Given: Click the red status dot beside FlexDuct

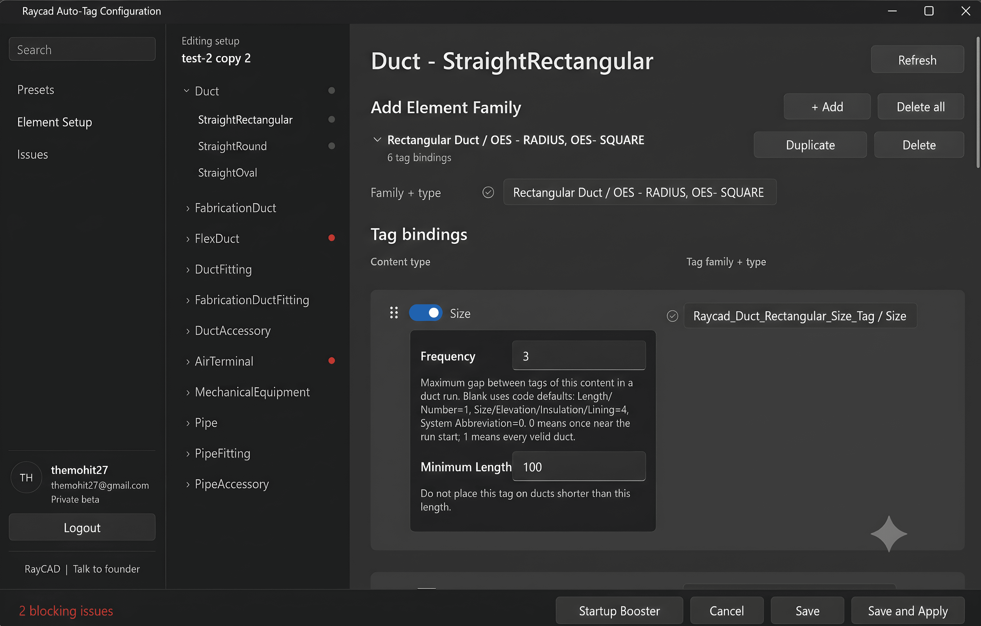Looking at the screenshot, I should coord(332,238).
